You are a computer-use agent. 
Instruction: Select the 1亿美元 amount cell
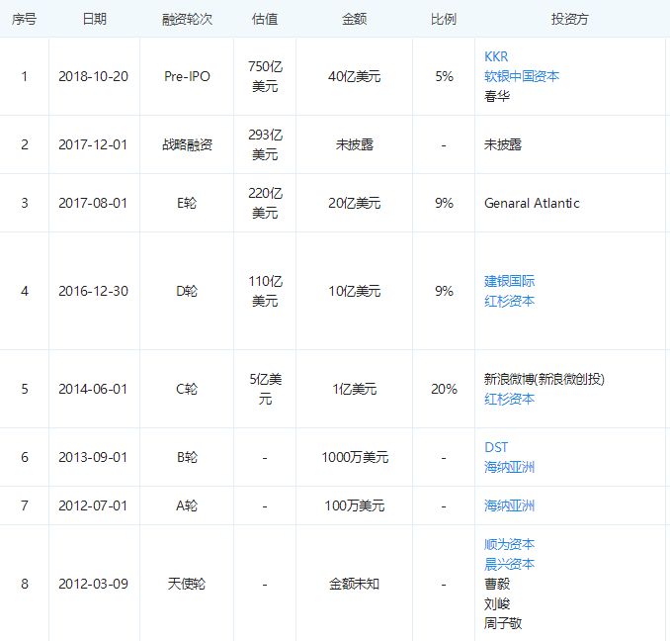(x=354, y=389)
